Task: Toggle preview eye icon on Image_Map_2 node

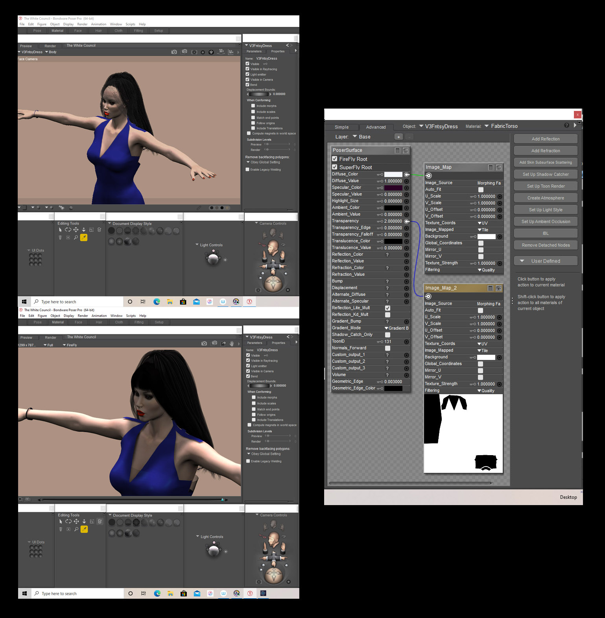Action: tap(498, 288)
